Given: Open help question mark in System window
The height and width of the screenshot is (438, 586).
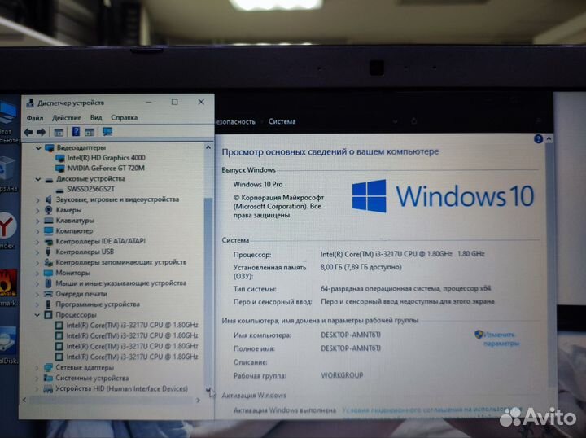Looking at the screenshot, I should tap(538, 139).
